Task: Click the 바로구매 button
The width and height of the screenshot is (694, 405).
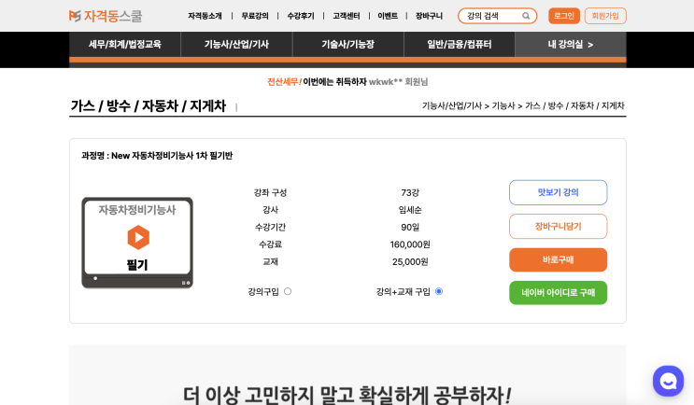Action: coord(559,260)
